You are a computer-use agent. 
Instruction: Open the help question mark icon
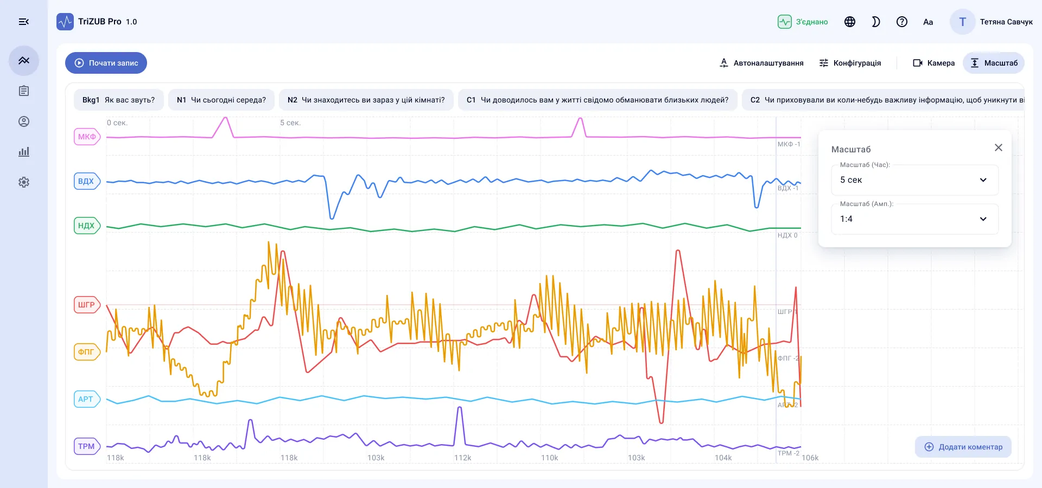pyautogui.click(x=902, y=22)
